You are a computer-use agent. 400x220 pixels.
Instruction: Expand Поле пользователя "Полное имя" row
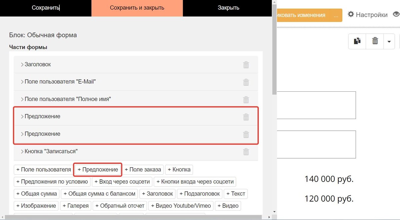pos(22,99)
